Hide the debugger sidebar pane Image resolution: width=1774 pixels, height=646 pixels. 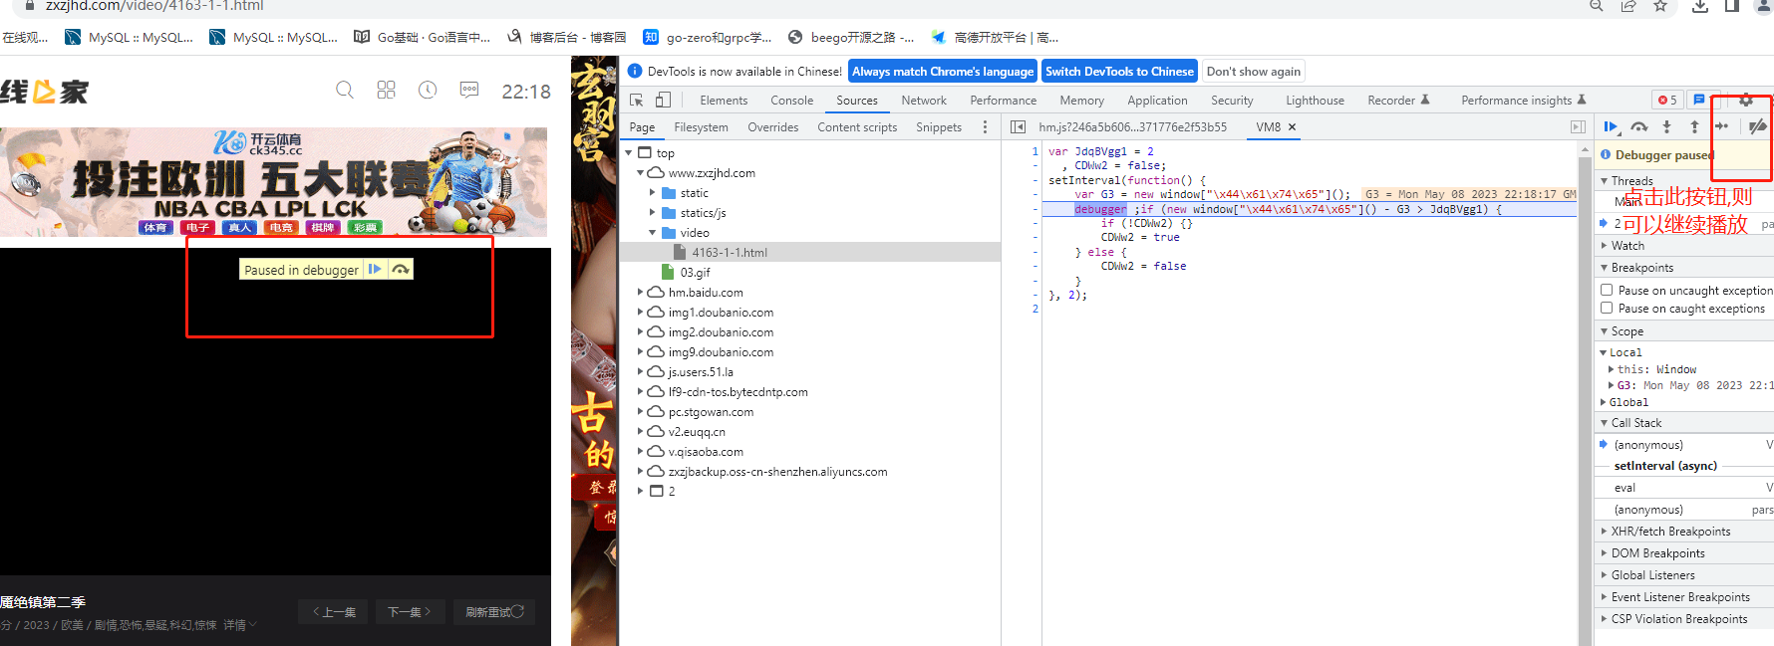click(x=1578, y=127)
